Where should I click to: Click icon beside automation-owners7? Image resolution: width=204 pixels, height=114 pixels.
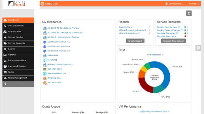pos(45,42)
